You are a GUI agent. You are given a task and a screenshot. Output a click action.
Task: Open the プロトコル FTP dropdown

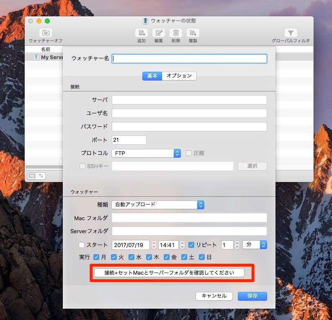click(177, 153)
